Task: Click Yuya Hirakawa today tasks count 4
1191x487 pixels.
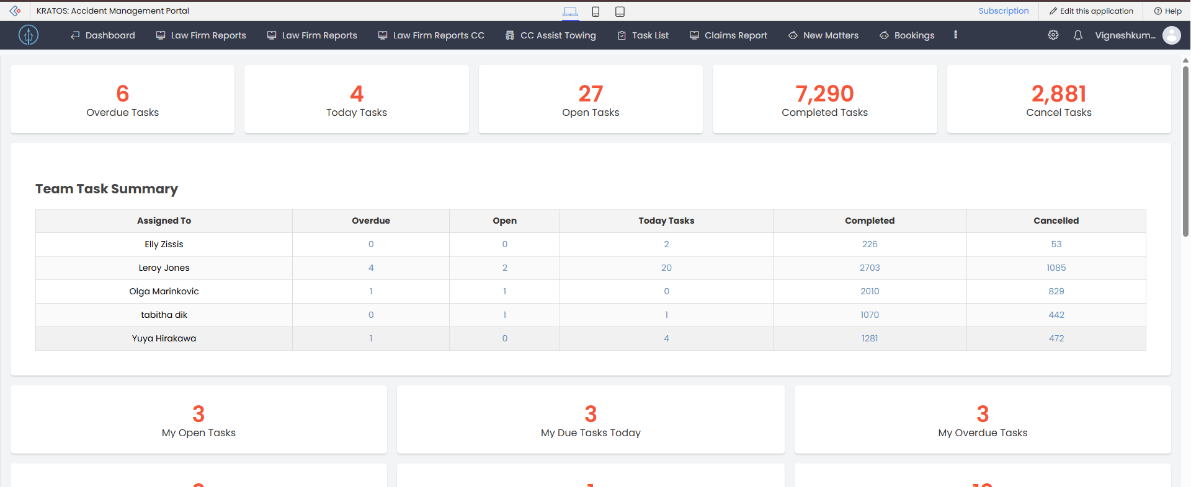Action: 666,338
